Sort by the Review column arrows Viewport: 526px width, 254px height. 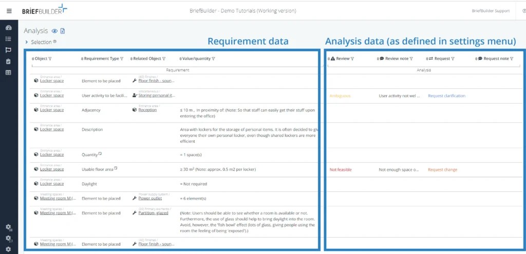pyautogui.click(x=329, y=58)
